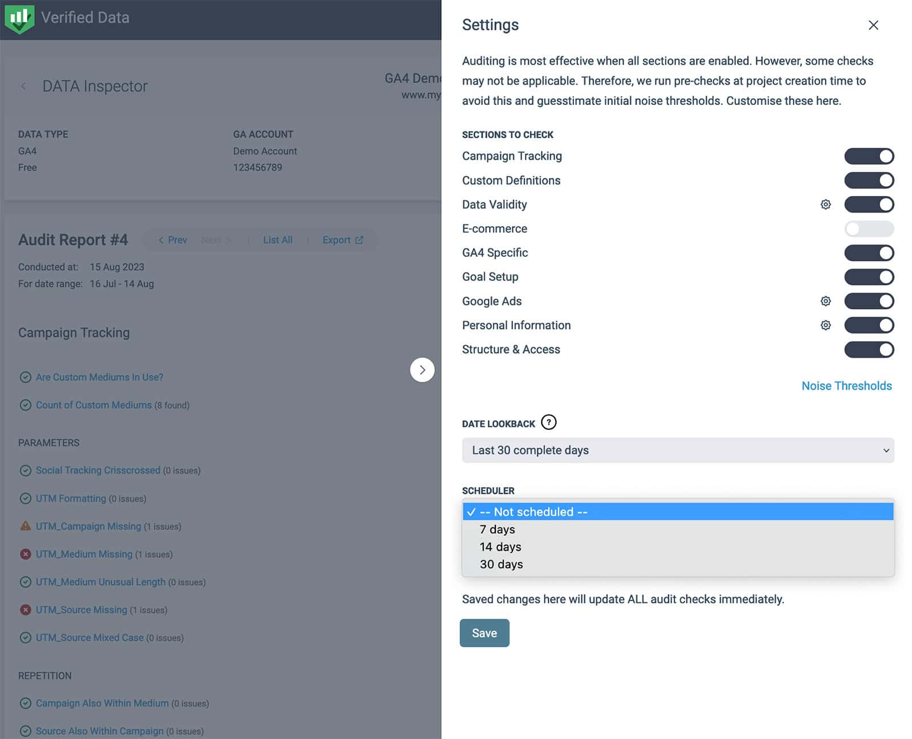Open the Noise Thresholds link
The height and width of the screenshot is (739, 912).
[x=846, y=386]
